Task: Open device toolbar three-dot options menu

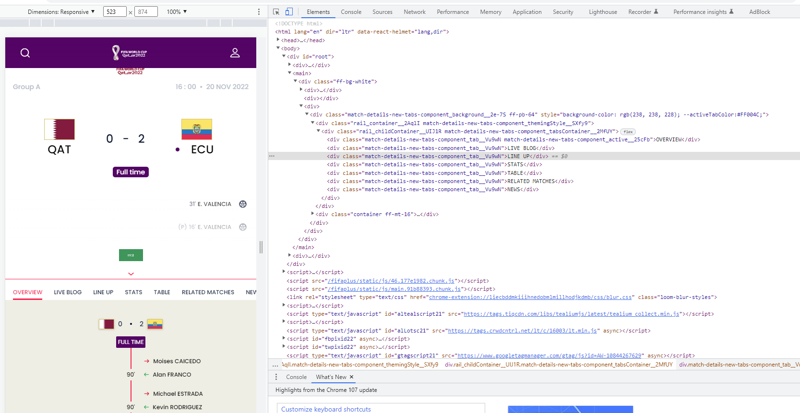Action: coord(259,11)
